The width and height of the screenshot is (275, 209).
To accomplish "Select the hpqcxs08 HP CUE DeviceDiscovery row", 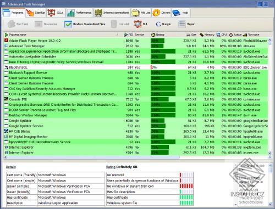I will pyautogui.click(x=136, y=142).
